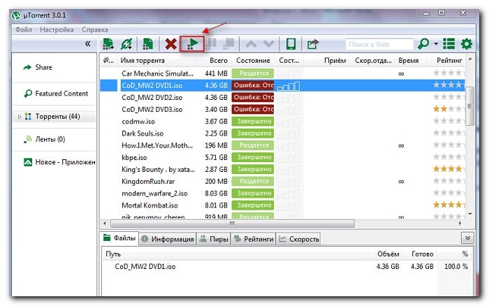Click the scroll right arrow of torrent list
Image resolution: width=489 pixels, height=306 pixels.
460,224
